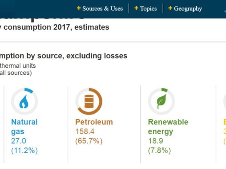This screenshot has width=226, height=169.
Task: Click the natural gas 27.0 value
Action: point(19,141)
